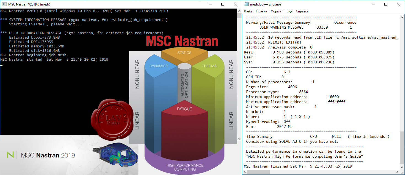Click 'Estimated memory=1023.5MB' console line
Screen dimensions: 405x175
[37, 46]
